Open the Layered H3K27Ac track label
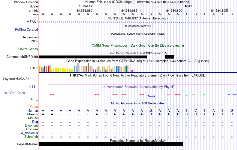 pyautogui.click(x=16, y=79)
